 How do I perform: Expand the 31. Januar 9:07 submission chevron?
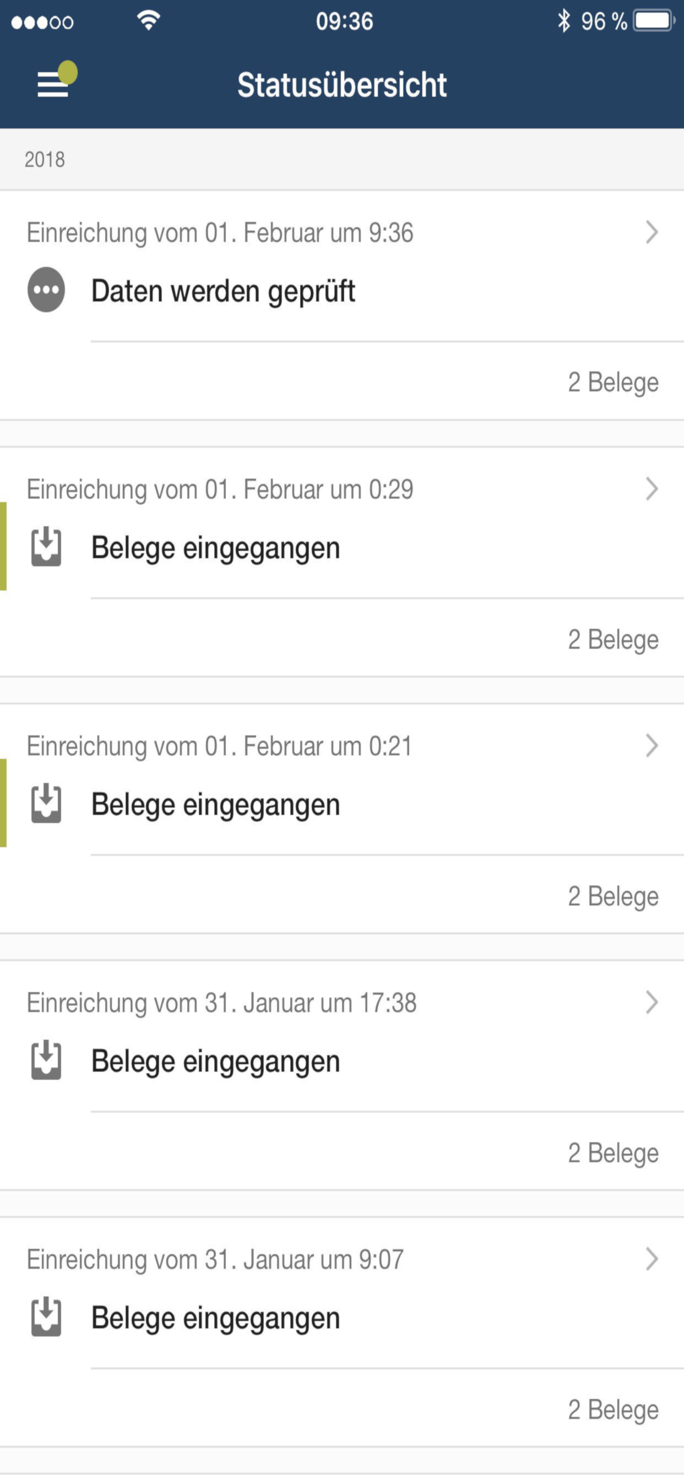click(x=652, y=1259)
